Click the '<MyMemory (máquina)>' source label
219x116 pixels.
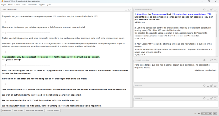pos(205,70)
